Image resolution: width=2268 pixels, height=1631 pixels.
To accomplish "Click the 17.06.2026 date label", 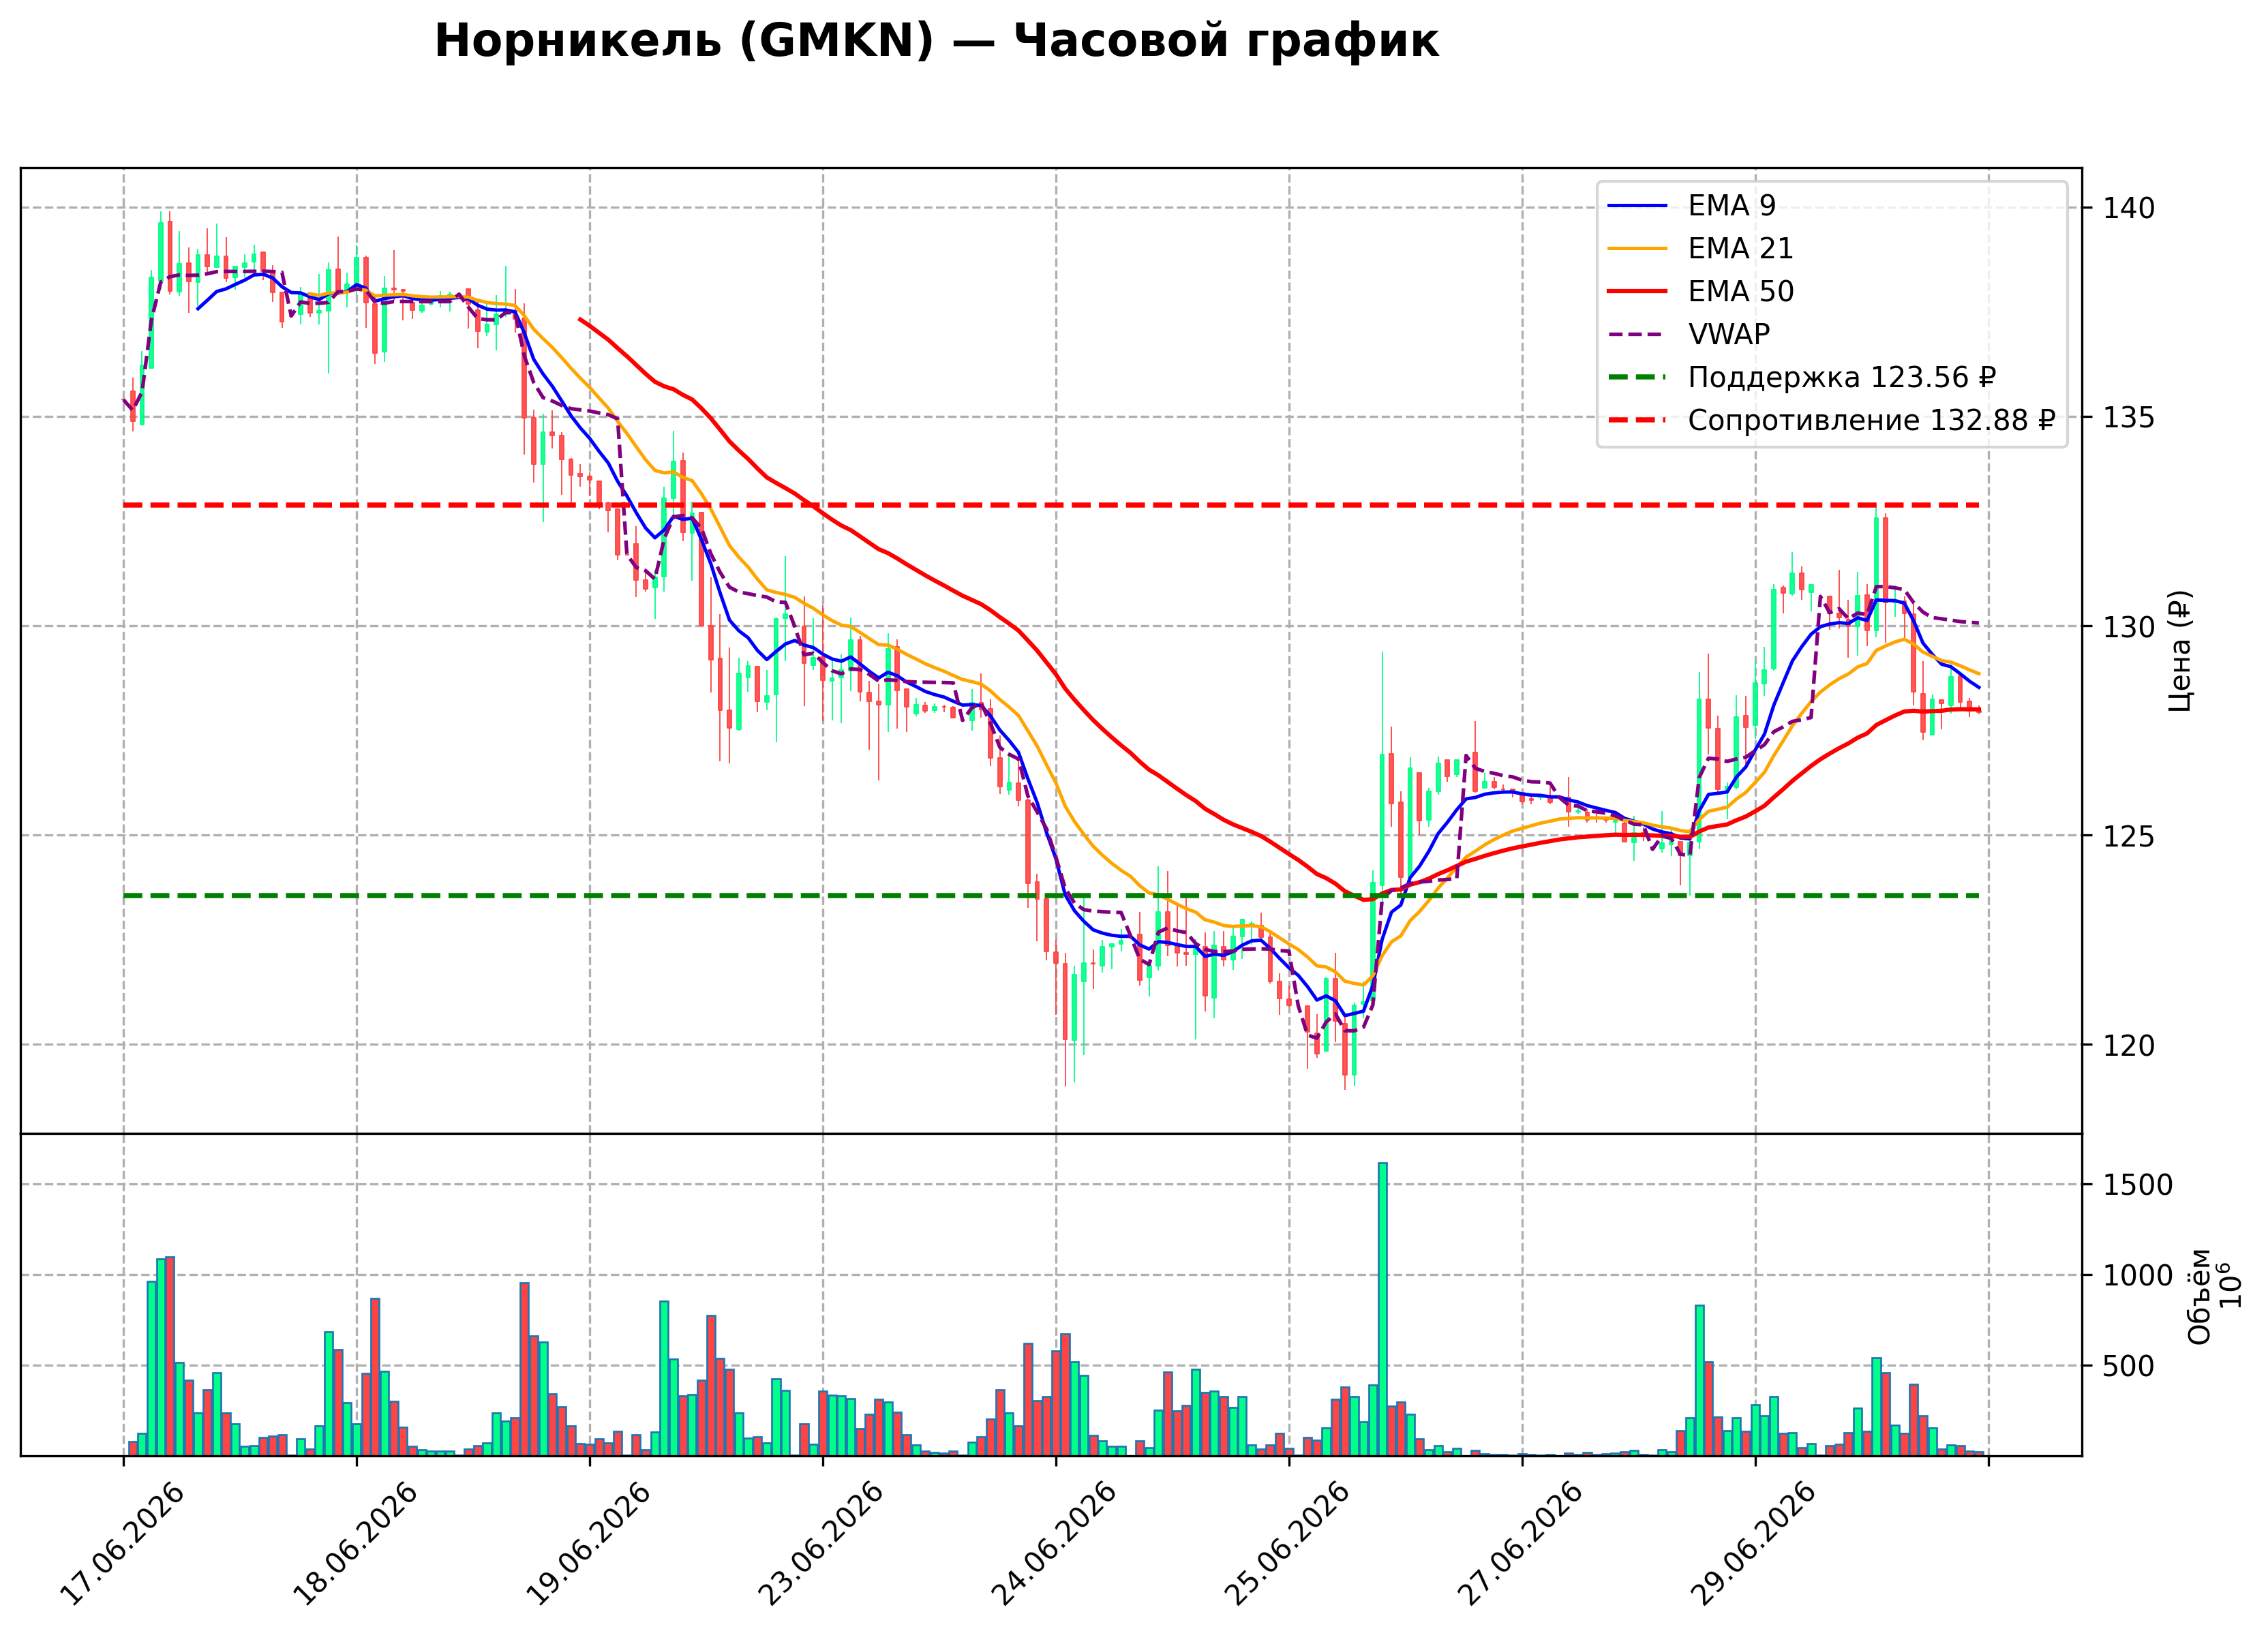I will pyautogui.click(x=122, y=1545).
